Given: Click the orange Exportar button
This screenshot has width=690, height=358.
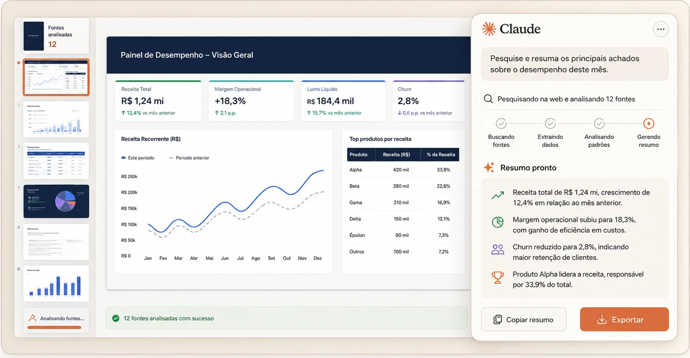Looking at the screenshot, I should coord(624,320).
